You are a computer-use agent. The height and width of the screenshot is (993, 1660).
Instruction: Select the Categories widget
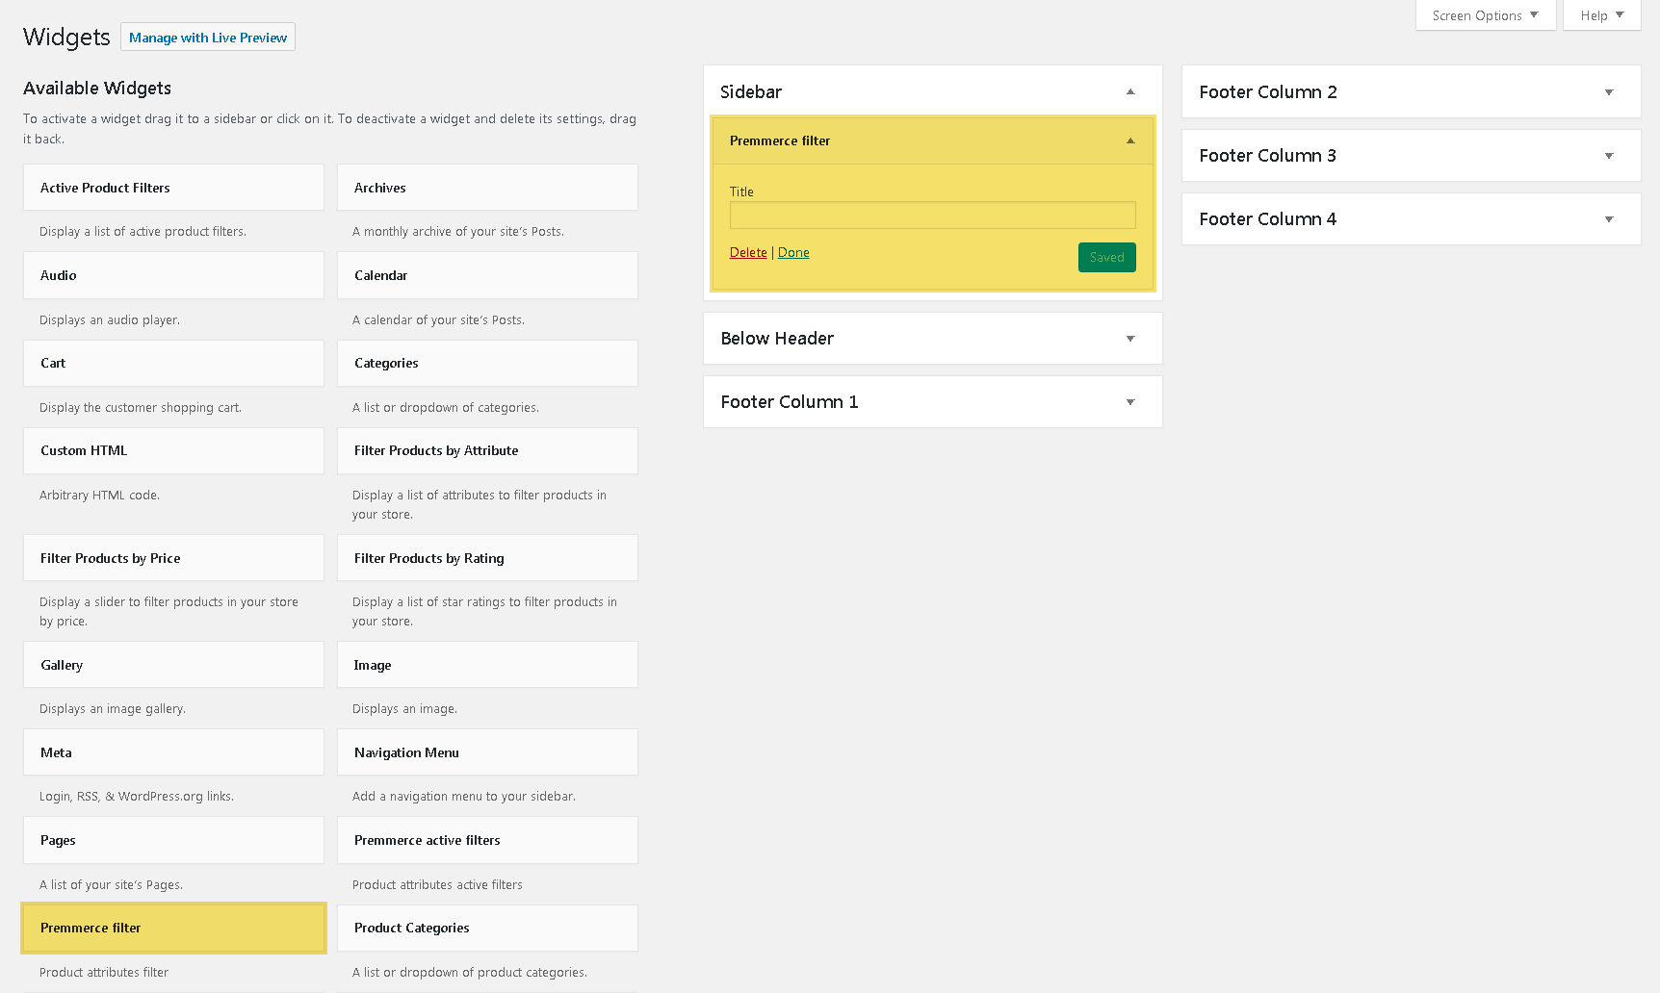pos(487,363)
